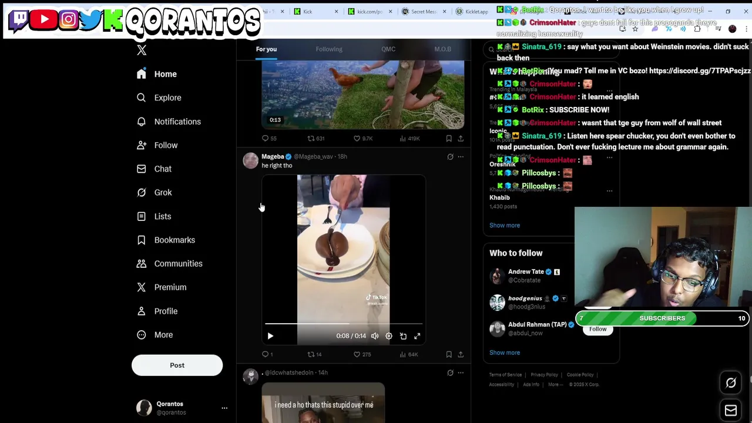Open Andrew Tate's suggested profile
This screenshot has height=423, width=752.
[526, 272]
